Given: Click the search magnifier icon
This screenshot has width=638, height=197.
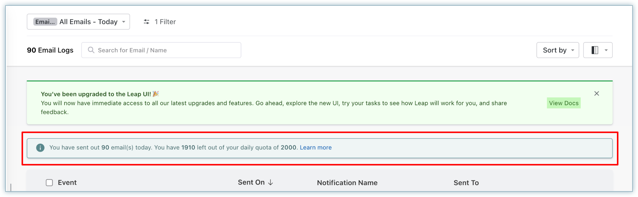Looking at the screenshot, I should coord(91,50).
